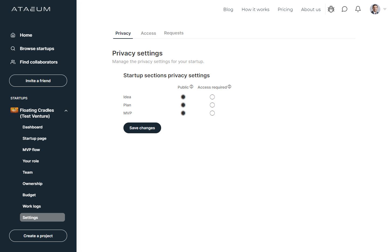Open the profile dropdown arrow
The width and height of the screenshot is (391, 252).
385,9
